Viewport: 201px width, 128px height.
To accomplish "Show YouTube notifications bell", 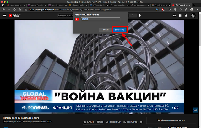I will (186, 15).
